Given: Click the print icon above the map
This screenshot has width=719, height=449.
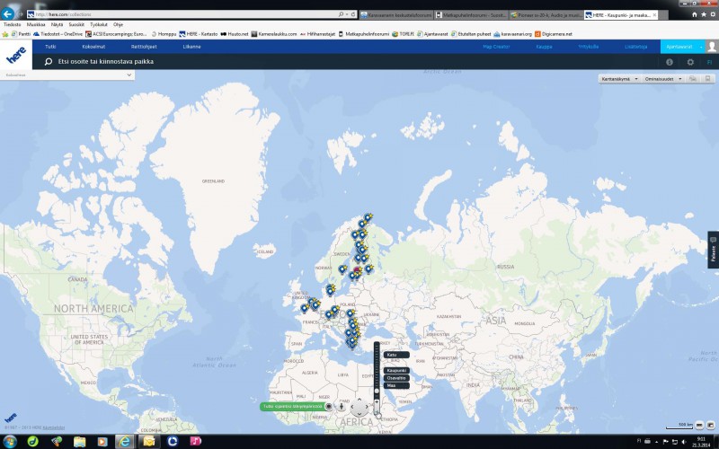Looking at the screenshot, I should point(692,79).
